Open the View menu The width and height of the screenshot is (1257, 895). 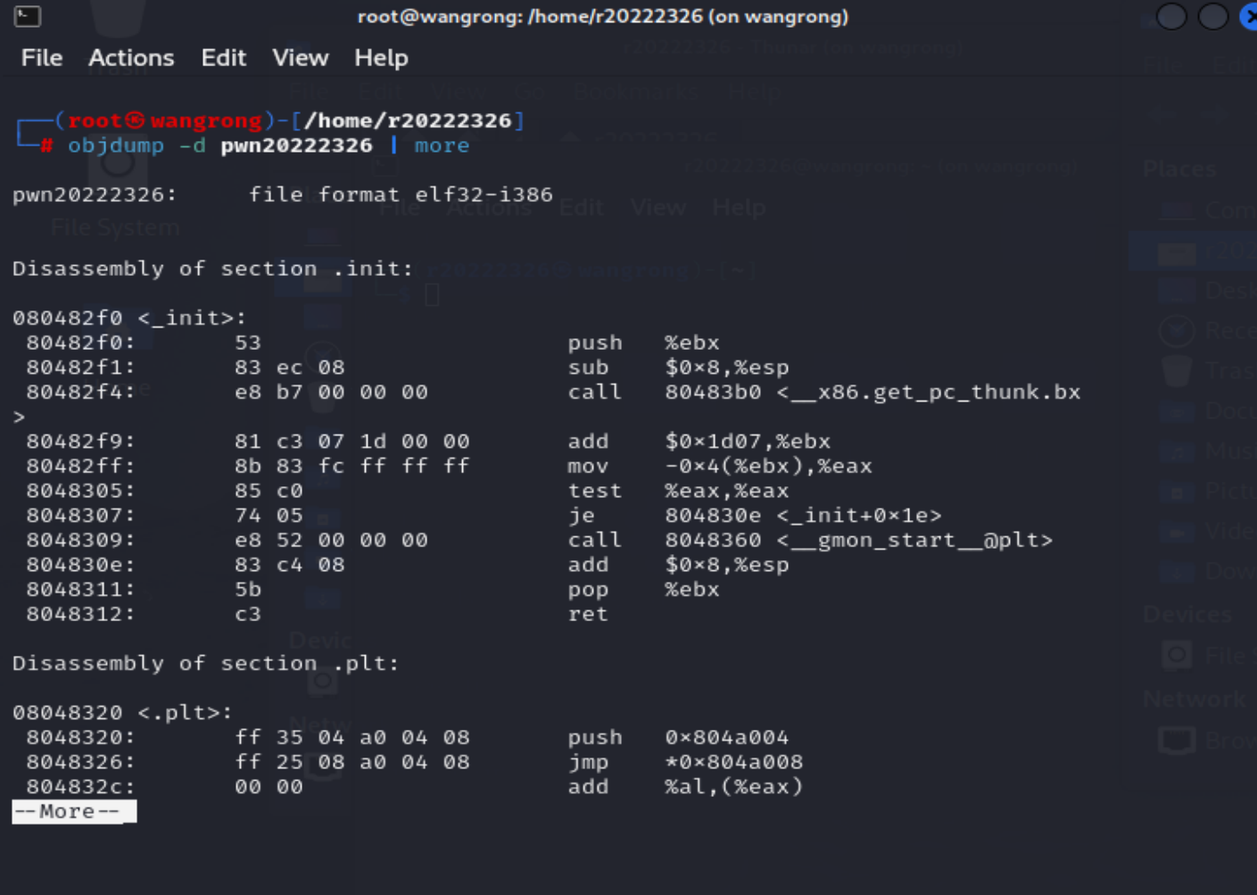[301, 58]
